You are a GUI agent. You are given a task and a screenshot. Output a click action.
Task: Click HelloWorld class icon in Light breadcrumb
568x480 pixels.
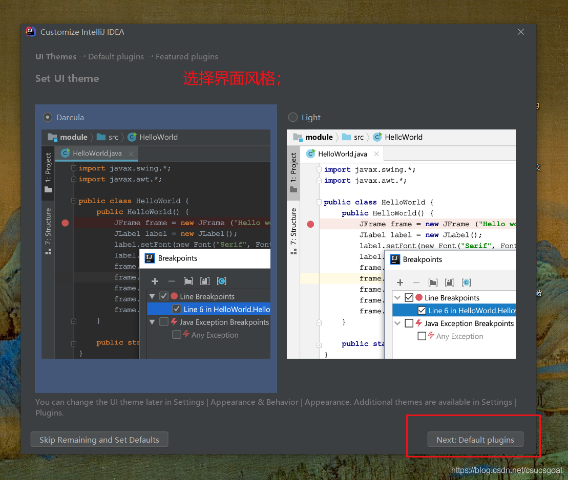[377, 137]
